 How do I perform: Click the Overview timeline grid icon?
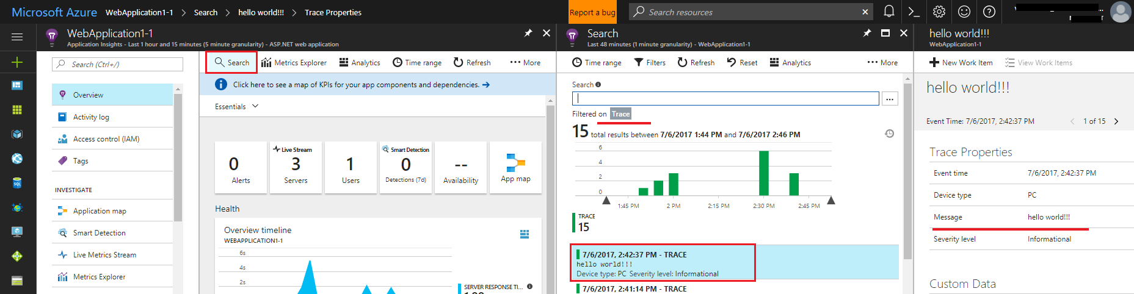(525, 234)
